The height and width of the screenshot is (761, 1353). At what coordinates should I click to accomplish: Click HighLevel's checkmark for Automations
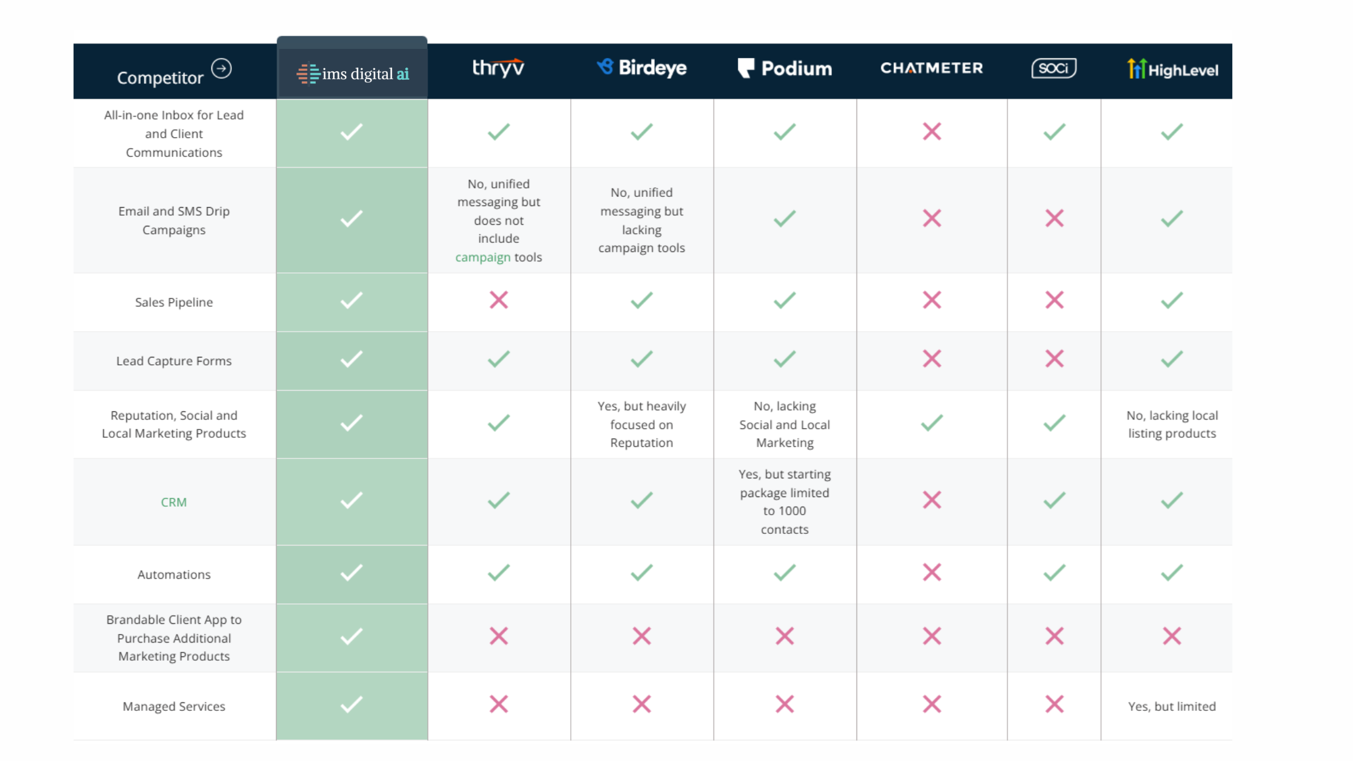click(1172, 572)
